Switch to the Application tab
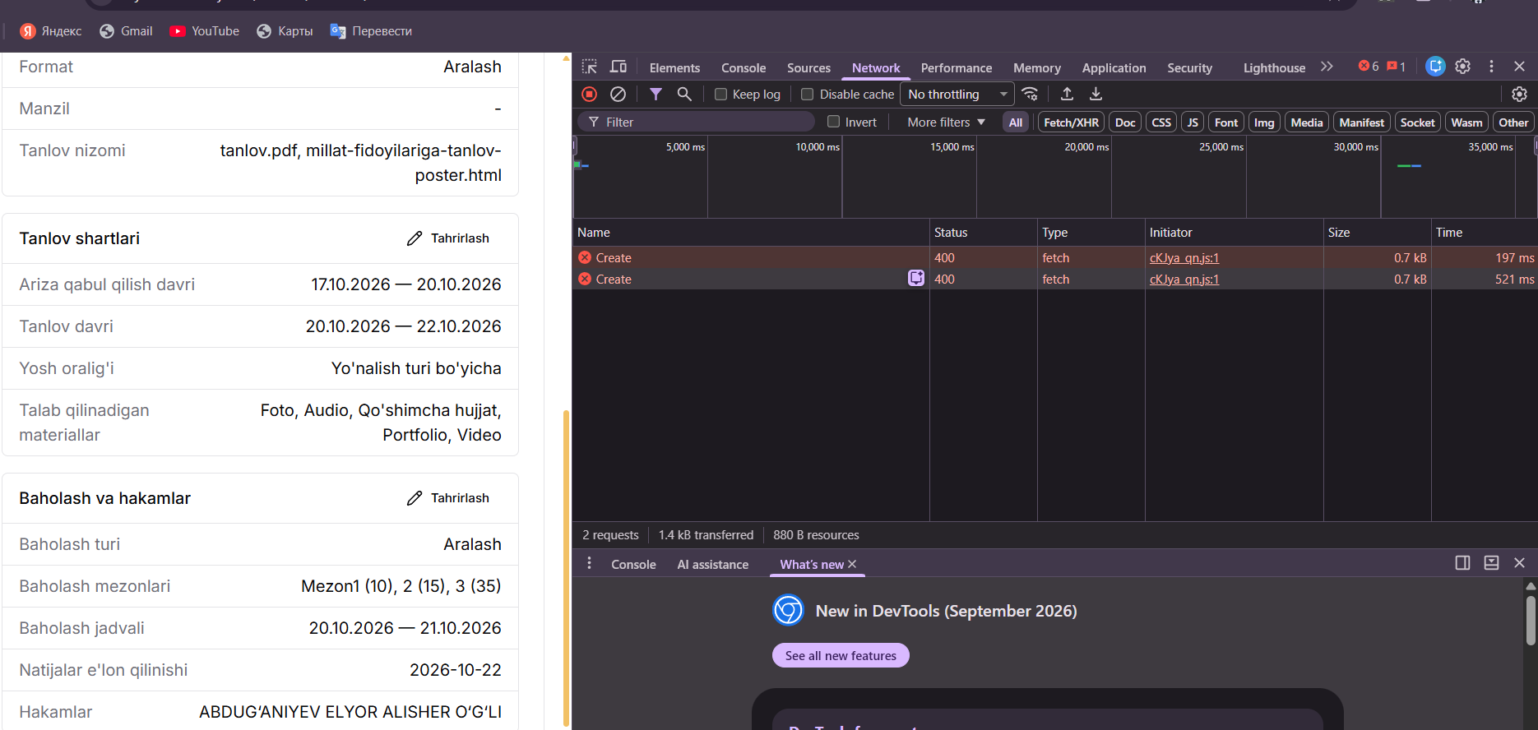The height and width of the screenshot is (730, 1538). point(1114,68)
